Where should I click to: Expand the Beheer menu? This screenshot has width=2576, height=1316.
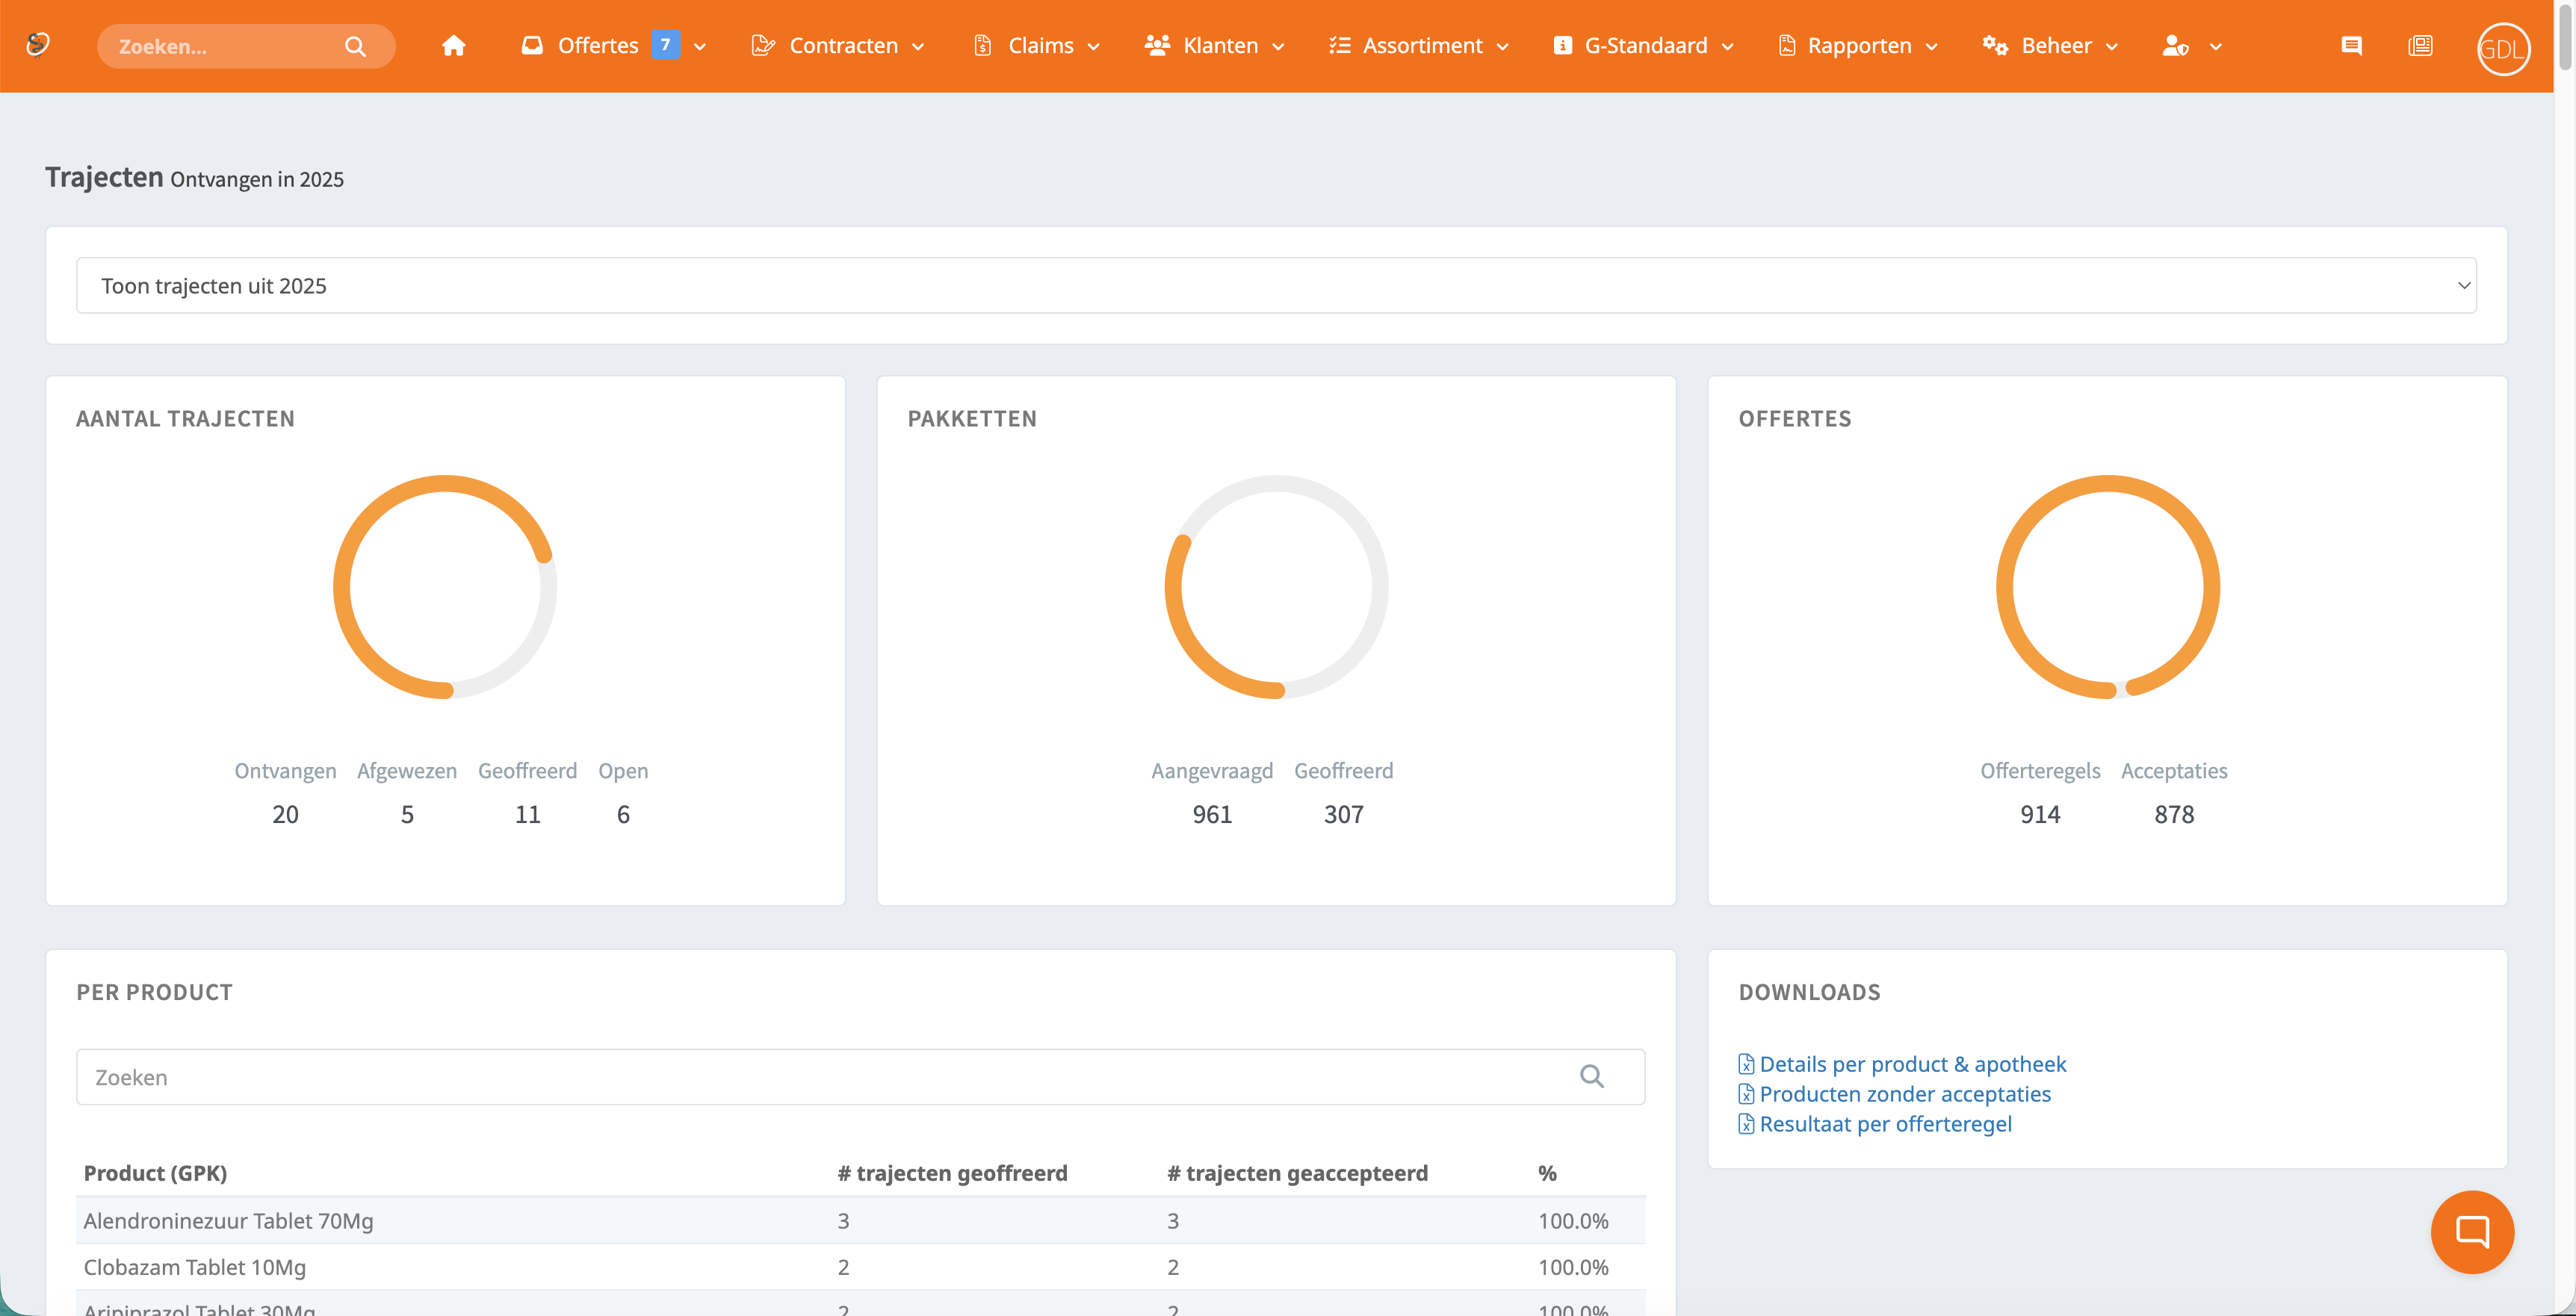pyautogui.click(x=2050, y=46)
